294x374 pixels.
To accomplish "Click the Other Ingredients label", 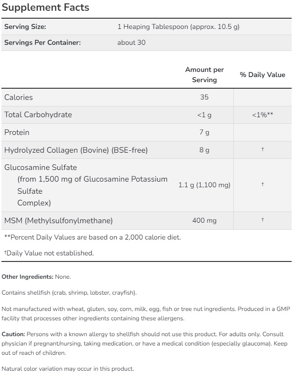I will [x=28, y=277].
